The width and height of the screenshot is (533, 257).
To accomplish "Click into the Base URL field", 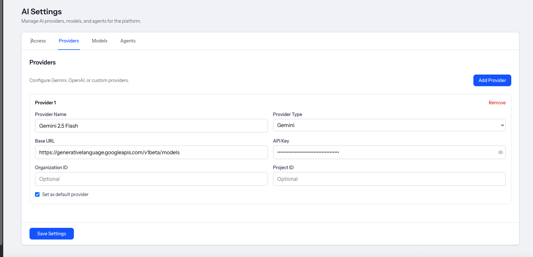I will [151, 152].
